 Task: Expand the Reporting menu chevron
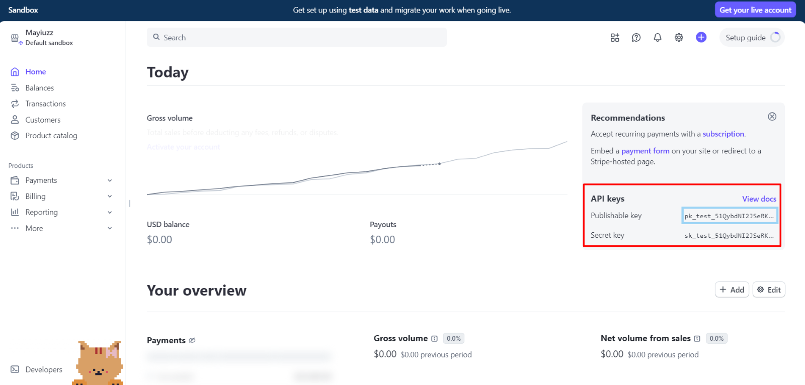pos(110,213)
